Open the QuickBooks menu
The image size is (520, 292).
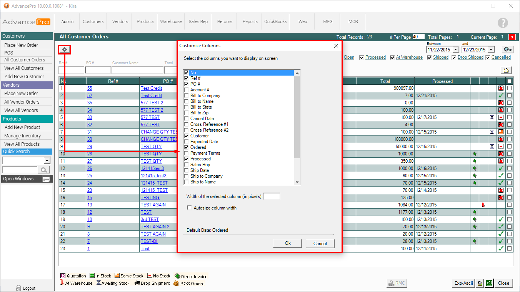coord(275,21)
